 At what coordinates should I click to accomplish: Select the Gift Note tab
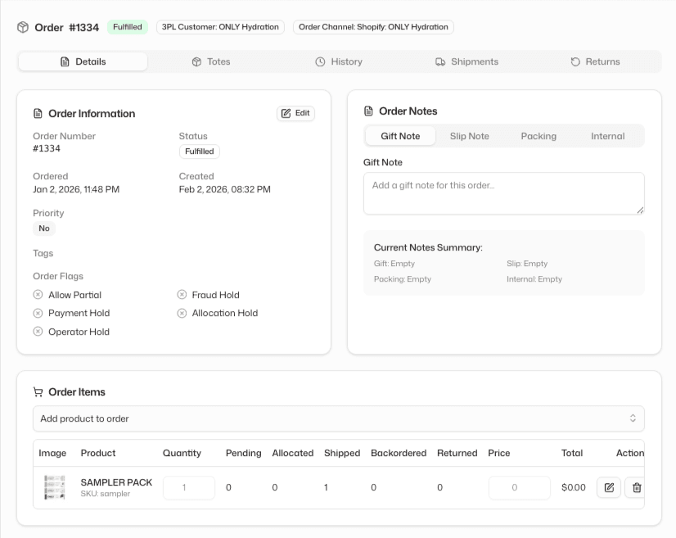400,136
